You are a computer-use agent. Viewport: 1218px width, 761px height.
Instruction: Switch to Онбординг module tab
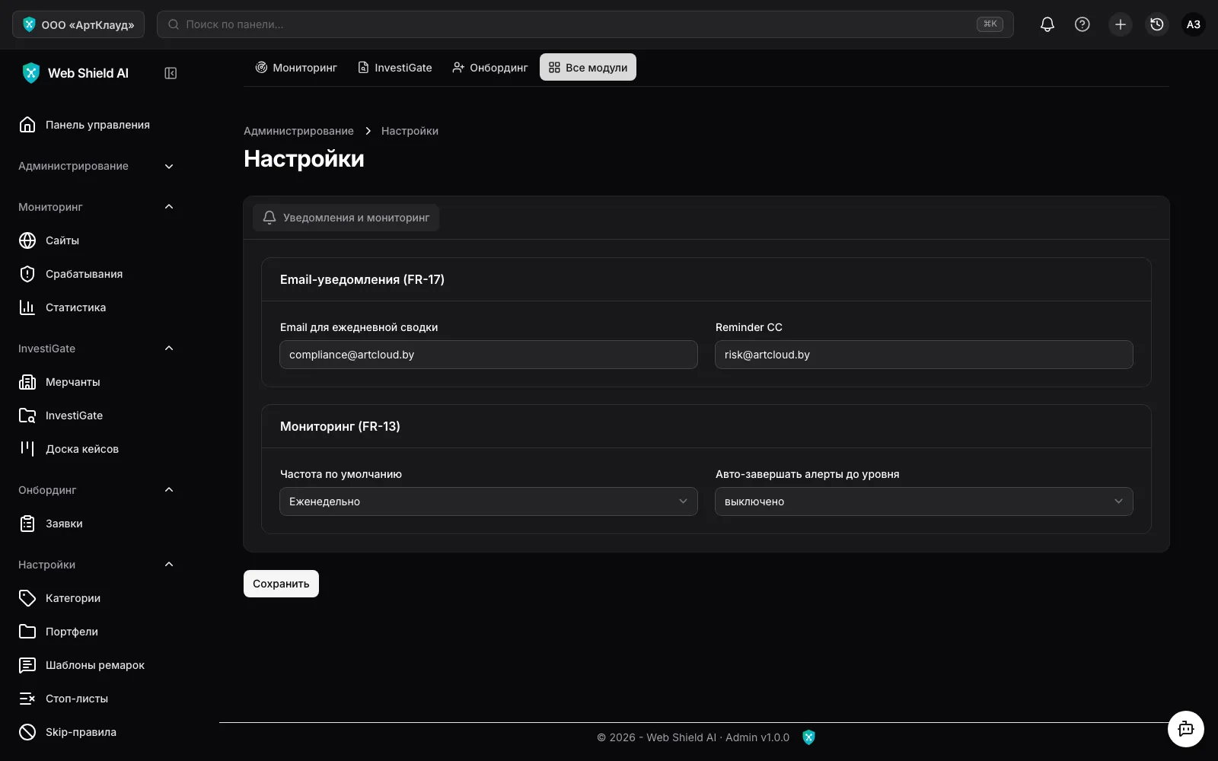coord(489,68)
